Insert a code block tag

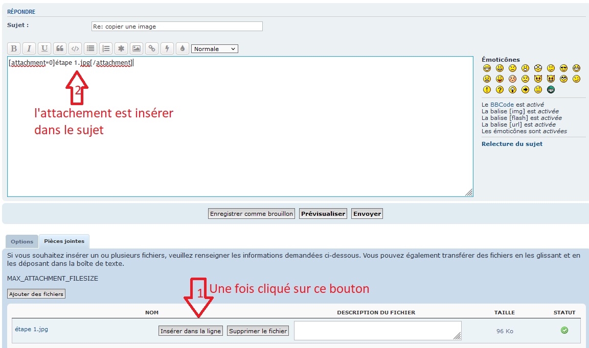(75, 48)
